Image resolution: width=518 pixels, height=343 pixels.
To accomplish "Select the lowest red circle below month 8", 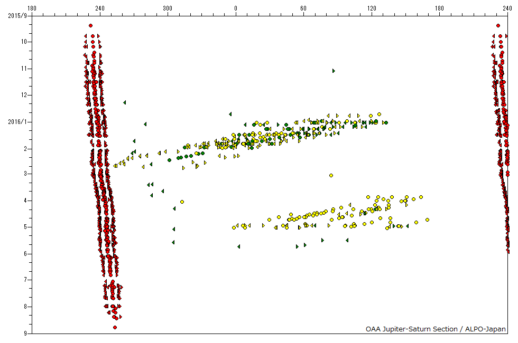I will click(x=115, y=328).
